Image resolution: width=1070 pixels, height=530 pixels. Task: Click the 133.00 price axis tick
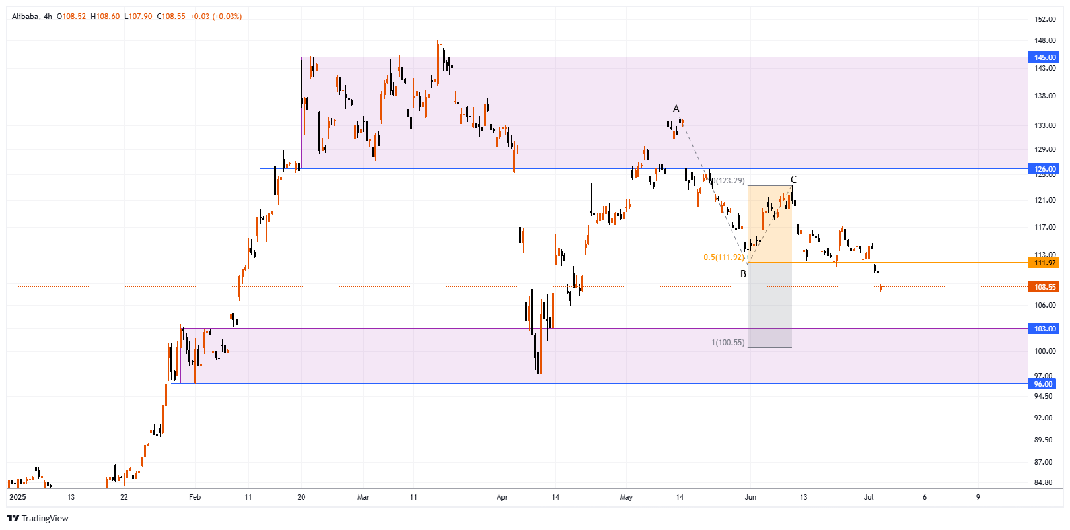[1045, 125]
